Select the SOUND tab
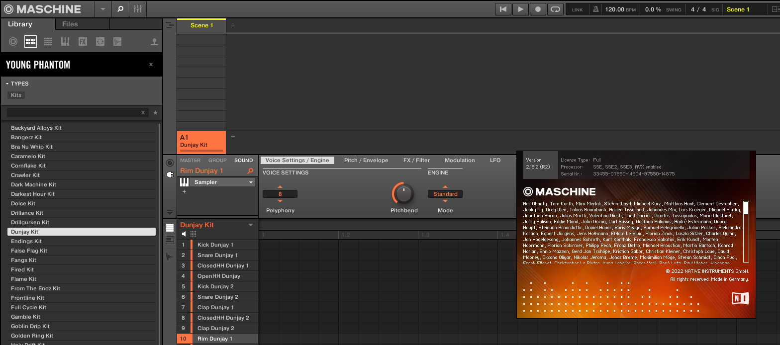The height and width of the screenshot is (345, 780). pos(244,161)
